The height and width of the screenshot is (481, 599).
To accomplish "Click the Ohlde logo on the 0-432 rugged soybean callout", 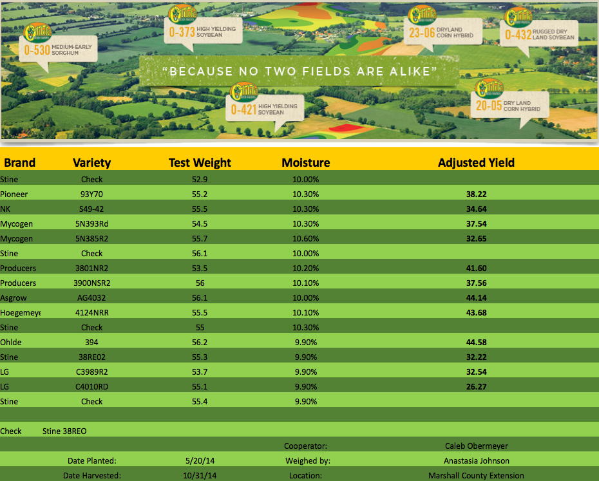I will 518,17.
